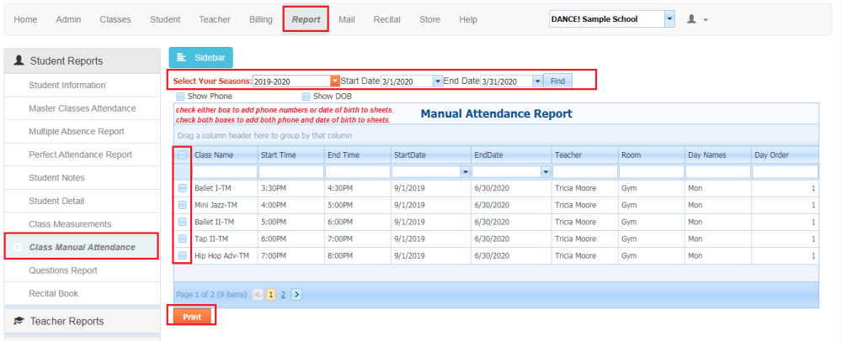The width and height of the screenshot is (842, 341).
Task: Toggle Show Phone checkbox
Action: click(x=180, y=97)
